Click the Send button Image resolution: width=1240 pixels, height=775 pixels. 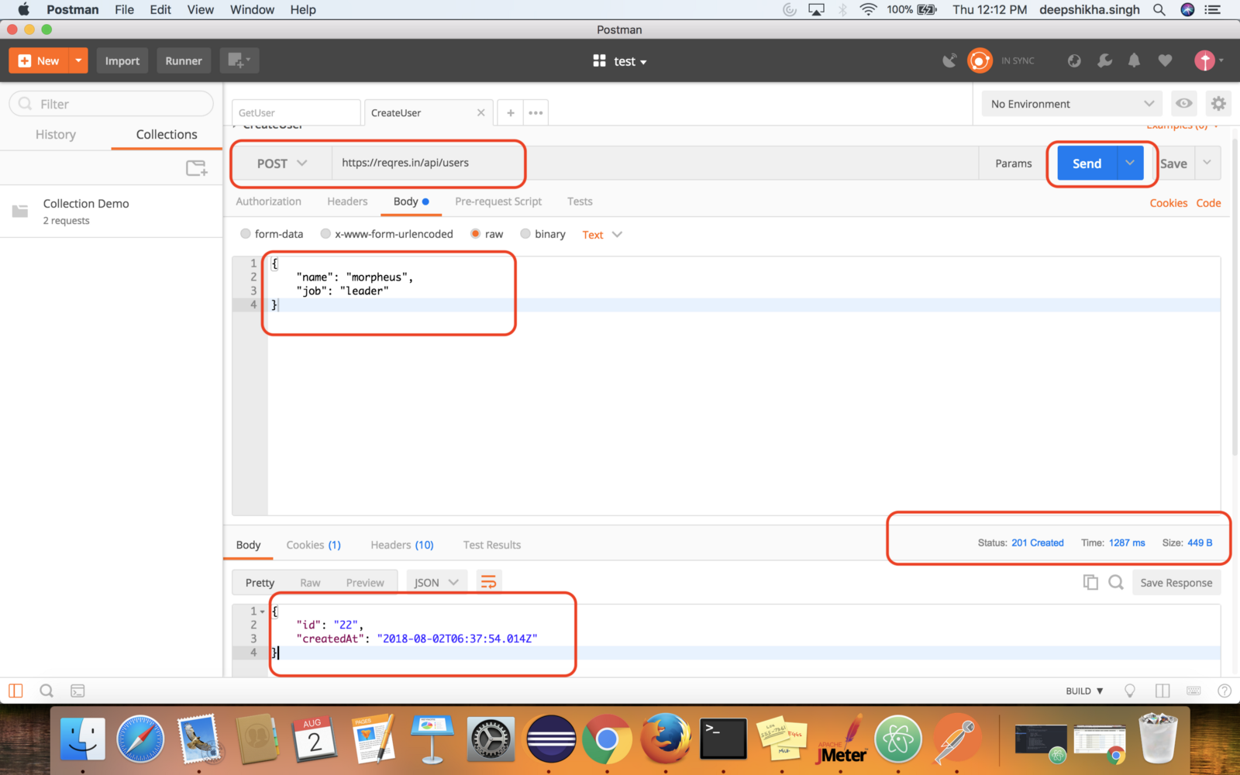click(x=1086, y=163)
